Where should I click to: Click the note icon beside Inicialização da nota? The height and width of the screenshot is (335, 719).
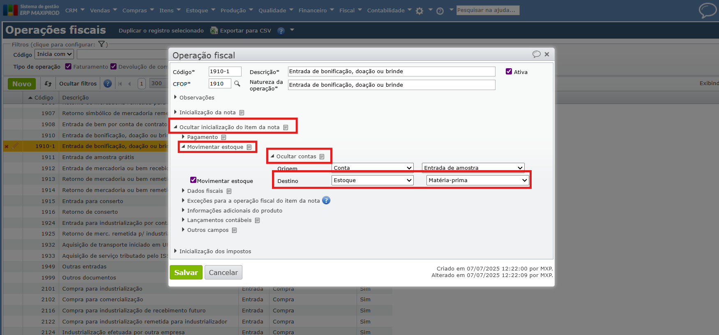click(242, 113)
